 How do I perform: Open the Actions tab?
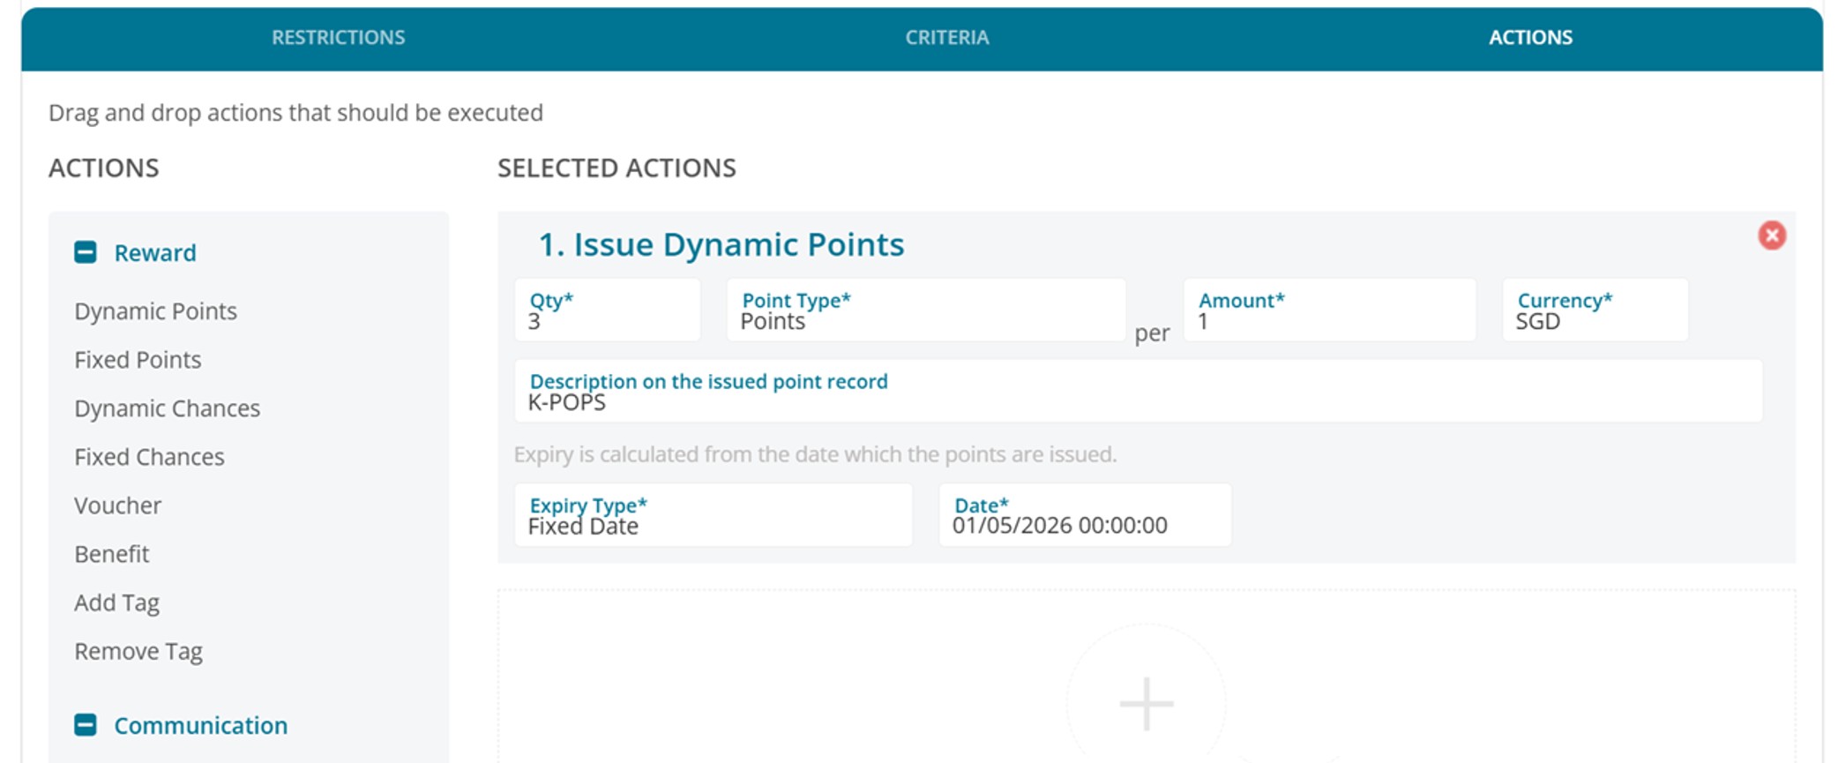coord(1530,38)
